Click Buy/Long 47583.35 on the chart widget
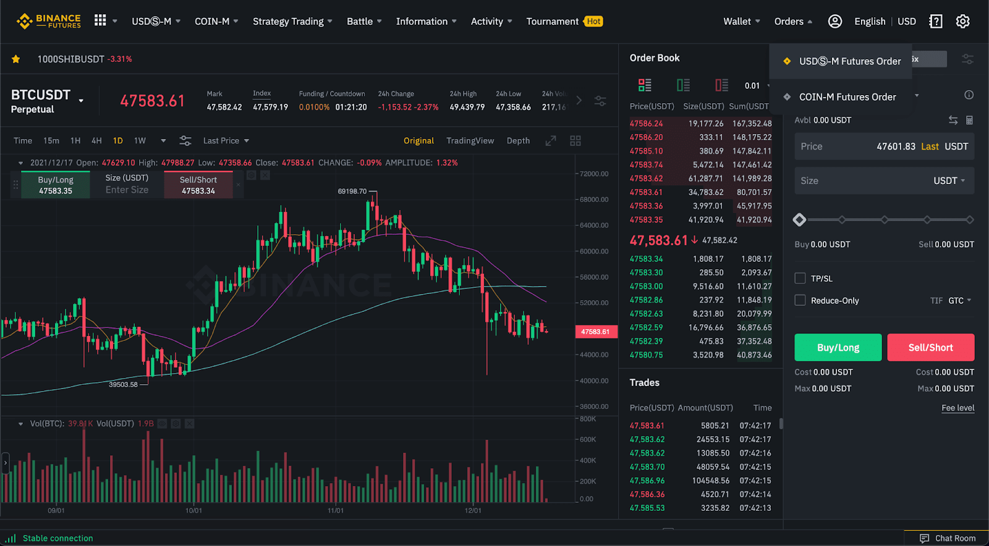Viewport: 989px width, 546px height. 56,185
